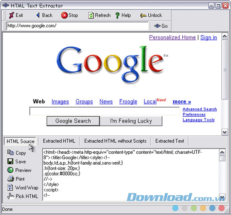Open the Preferences link
Screen dimensions: 231x215
pos(194,115)
